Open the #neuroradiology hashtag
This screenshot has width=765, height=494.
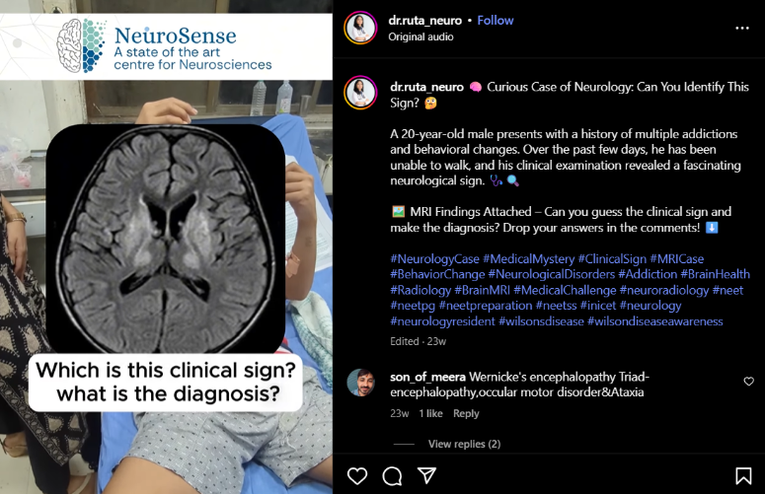point(664,290)
